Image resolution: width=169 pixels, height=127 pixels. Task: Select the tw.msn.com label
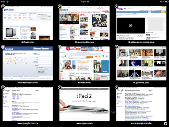84,83
